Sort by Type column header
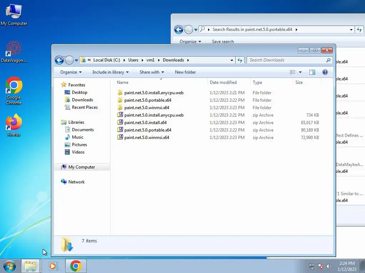 pyautogui.click(x=272, y=82)
